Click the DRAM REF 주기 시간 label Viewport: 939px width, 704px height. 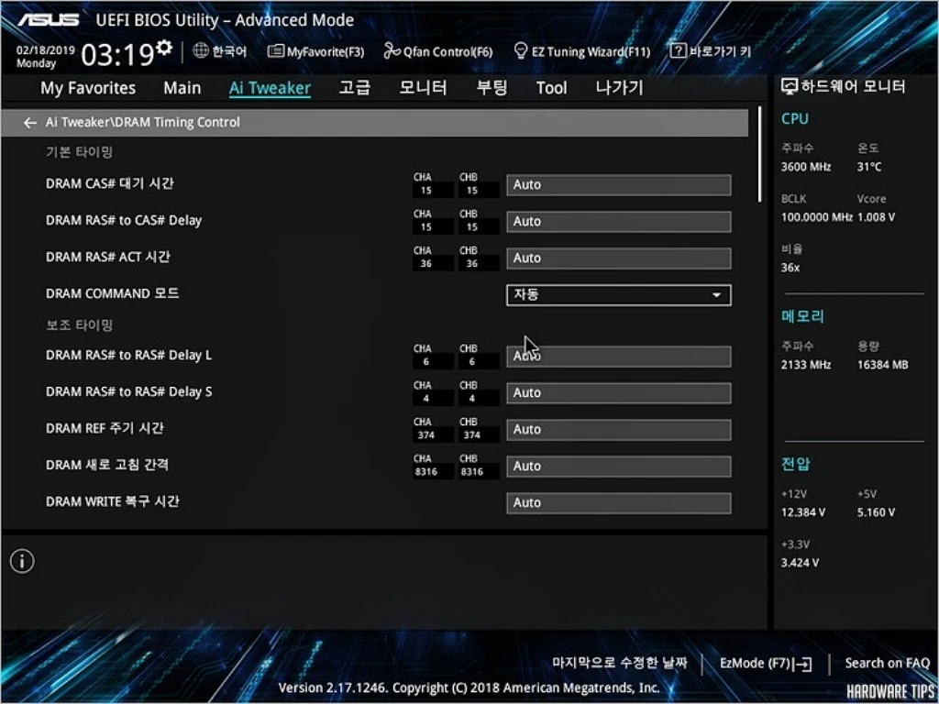(105, 428)
